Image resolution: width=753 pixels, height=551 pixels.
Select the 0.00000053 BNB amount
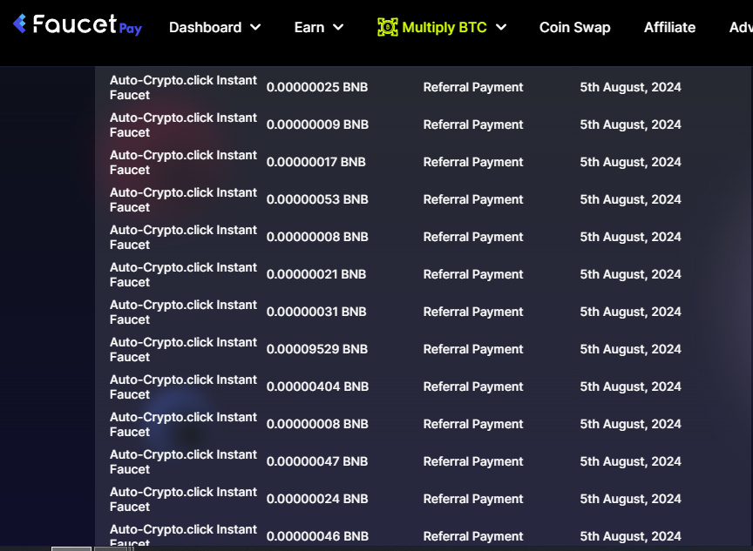pos(317,199)
